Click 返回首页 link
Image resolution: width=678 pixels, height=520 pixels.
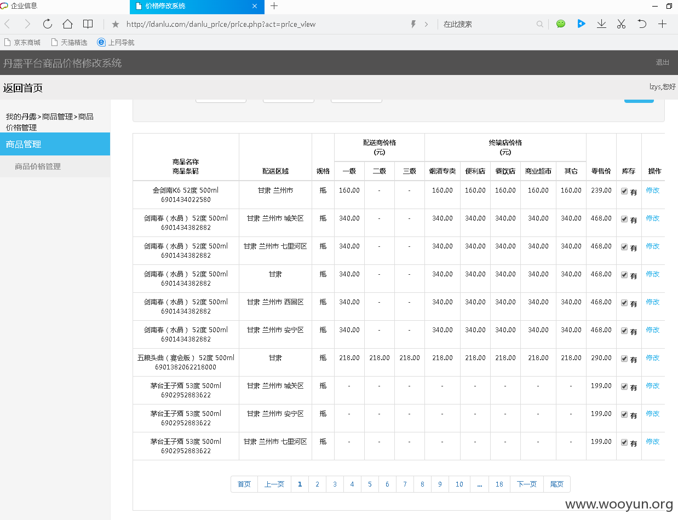pos(23,88)
